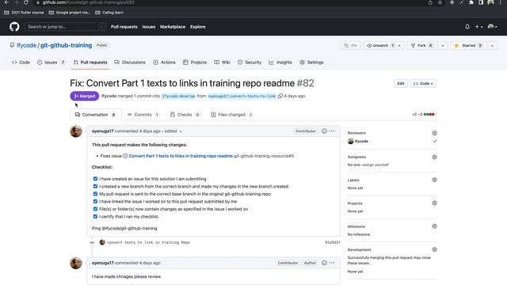This screenshot has width=507, height=285.
Task: Open the browser extensions puzzle icon
Action: pos(471,2)
